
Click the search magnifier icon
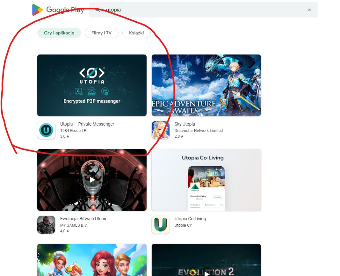[x=98, y=10]
